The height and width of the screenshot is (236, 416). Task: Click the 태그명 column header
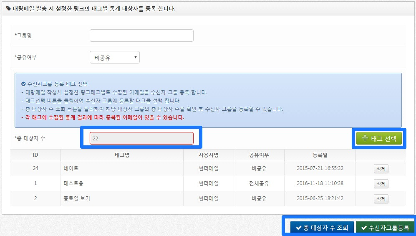pyautogui.click(x=122, y=155)
